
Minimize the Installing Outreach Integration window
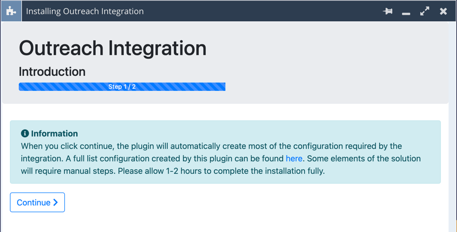406,13
